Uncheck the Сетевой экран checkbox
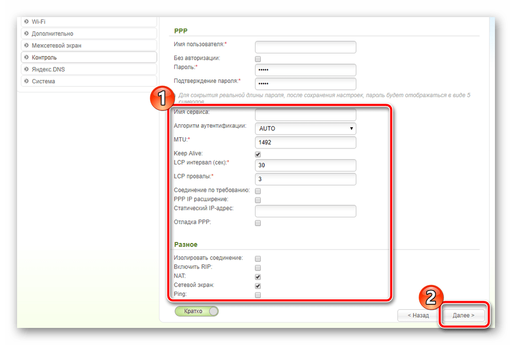The image size is (512, 345). (x=258, y=286)
